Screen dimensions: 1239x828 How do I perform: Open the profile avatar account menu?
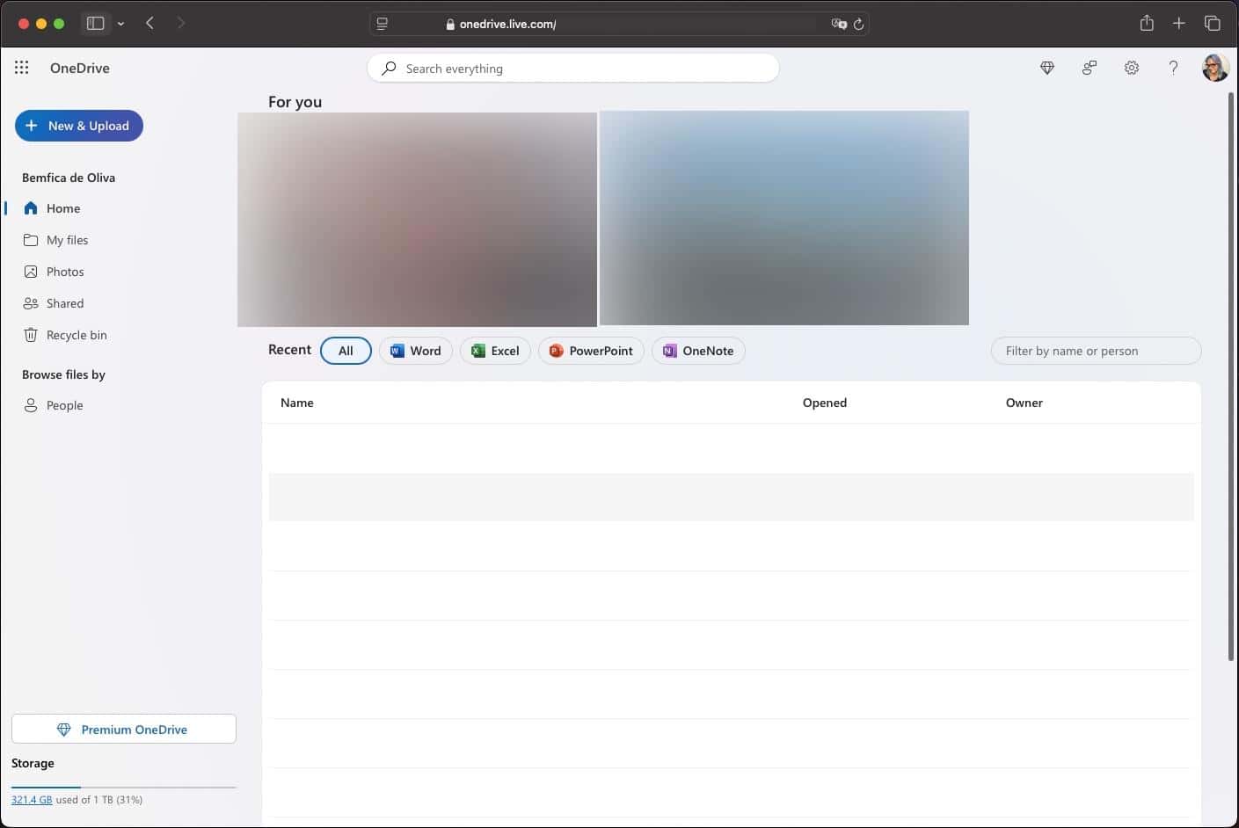click(x=1215, y=67)
